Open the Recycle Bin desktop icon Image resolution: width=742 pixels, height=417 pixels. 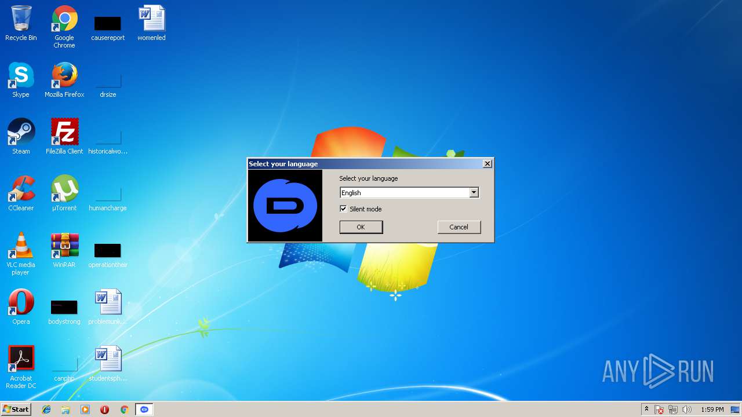tap(21, 23)
